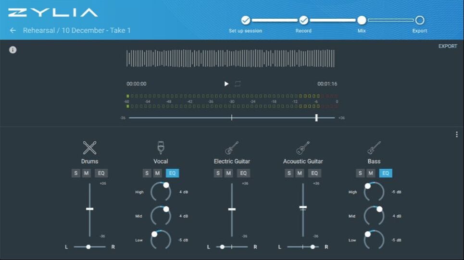
Task: Solo the Electric Guitar track
Action: tap(218, 173)
